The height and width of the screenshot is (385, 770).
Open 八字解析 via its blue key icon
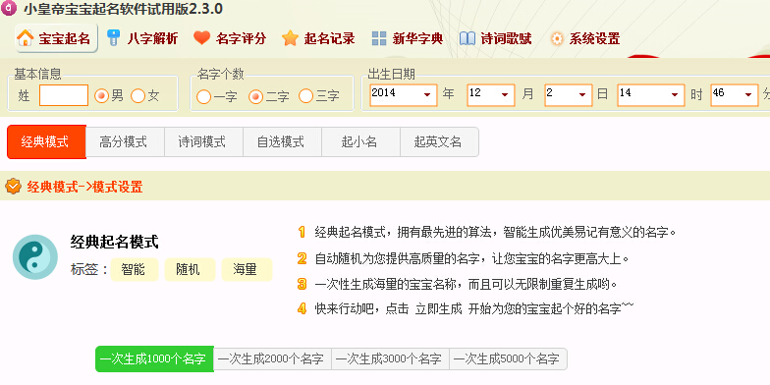pyautogui.click(x=114, y=37)
